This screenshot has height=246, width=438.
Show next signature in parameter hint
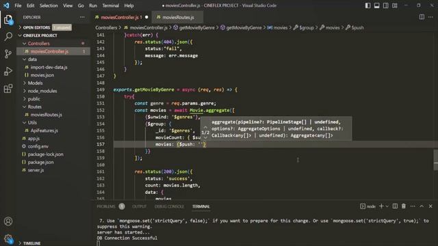[x=205, y=138]
